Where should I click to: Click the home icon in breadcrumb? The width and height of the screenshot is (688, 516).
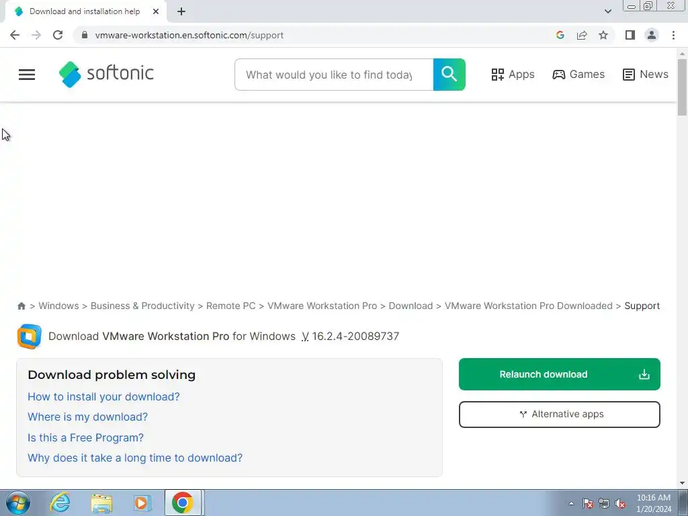(21, 306)
